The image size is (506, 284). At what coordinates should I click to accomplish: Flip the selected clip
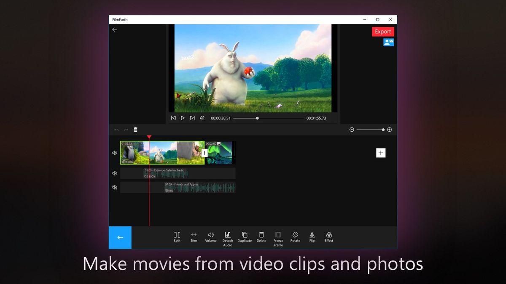point(312,237)
